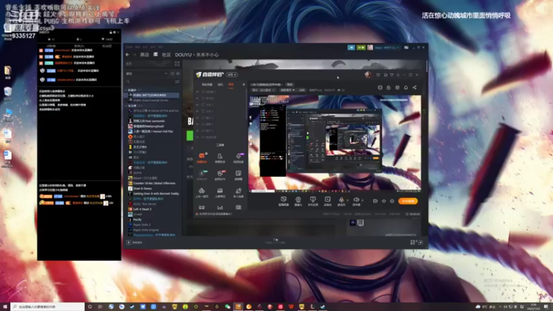The height and width of the screenshot is (311, 553).
Task: Switch to the first tab in Douyu companion
Action: coord(207,84)
